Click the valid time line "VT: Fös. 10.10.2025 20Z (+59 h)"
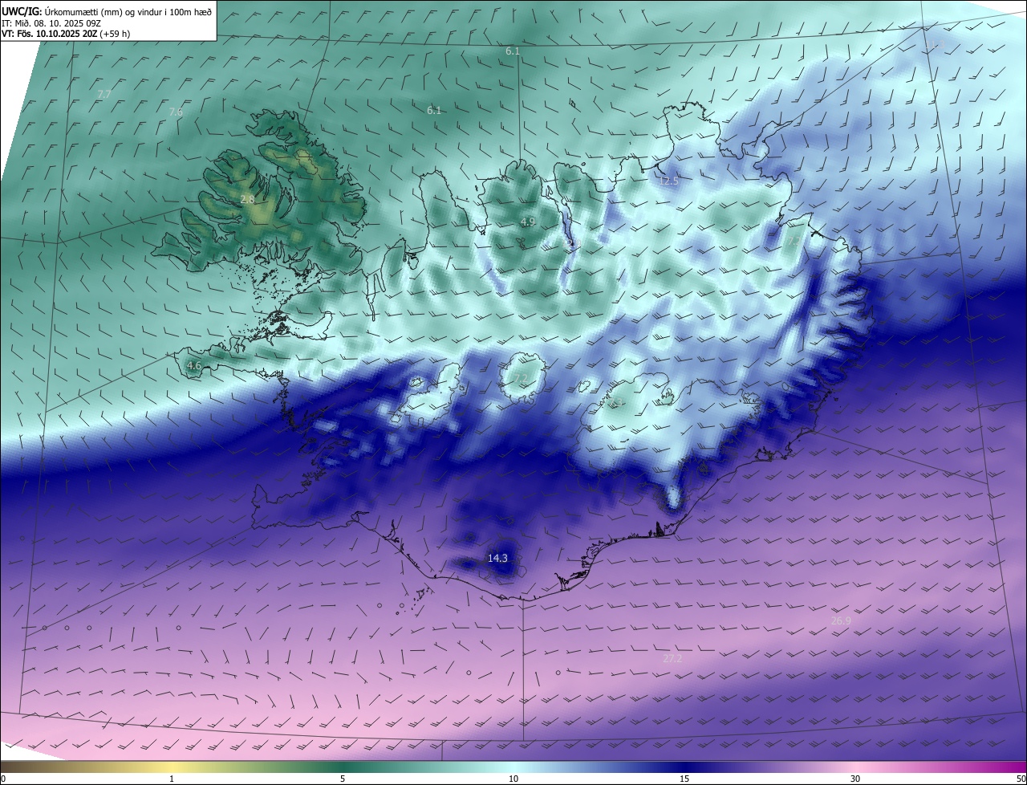Image resolution: width=1027 pixels, height=785 pixels. point(66,35)
